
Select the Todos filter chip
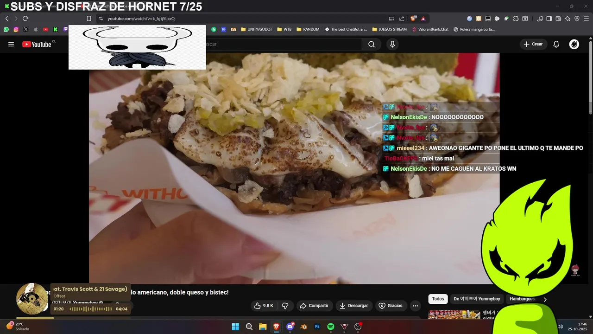(x=438, y=299)
